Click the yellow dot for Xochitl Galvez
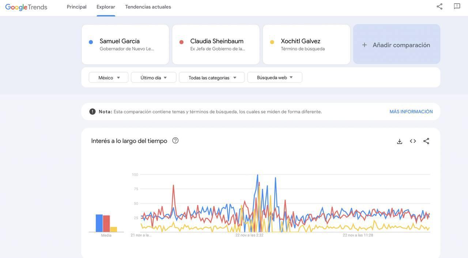The width and height of the screenshot is (468, 258). [x=271, y=41]
